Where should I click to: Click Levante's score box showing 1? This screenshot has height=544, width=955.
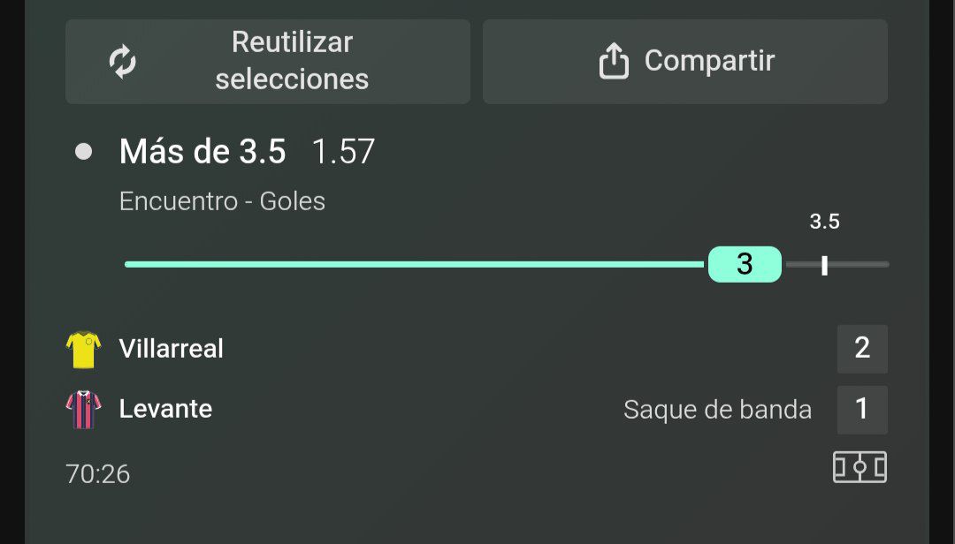tap(862, 410)
